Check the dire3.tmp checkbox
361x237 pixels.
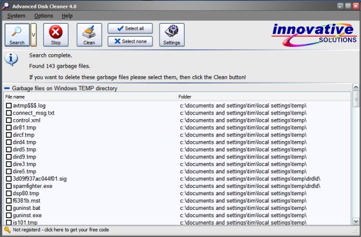click(9, 164)
